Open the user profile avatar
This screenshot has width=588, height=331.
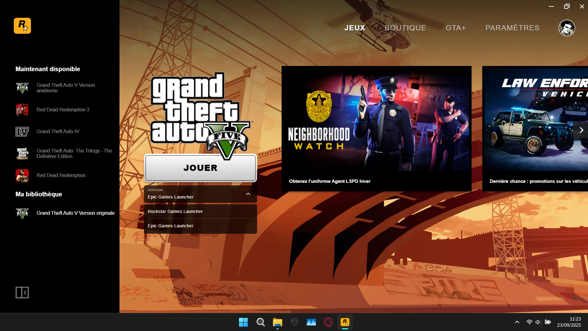coord(567,28)
